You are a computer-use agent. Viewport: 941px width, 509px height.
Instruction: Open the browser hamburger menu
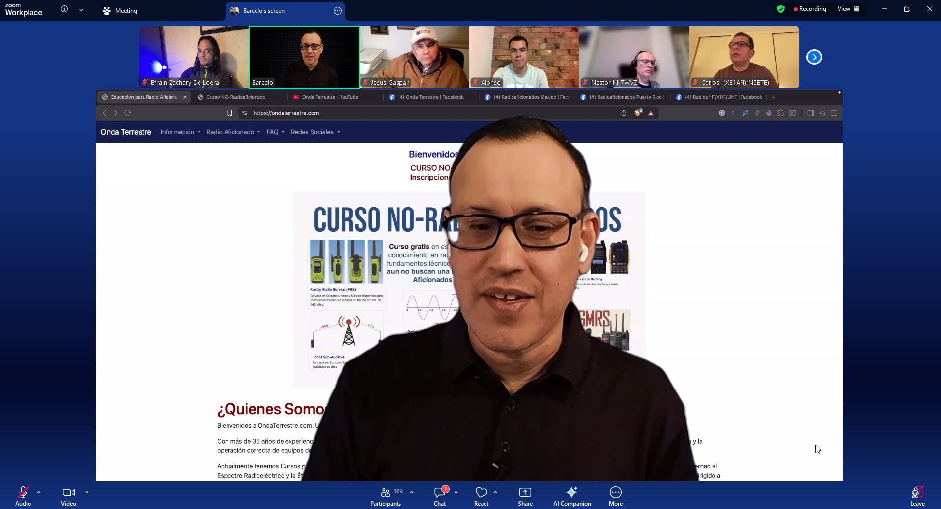tap(834, 113)
